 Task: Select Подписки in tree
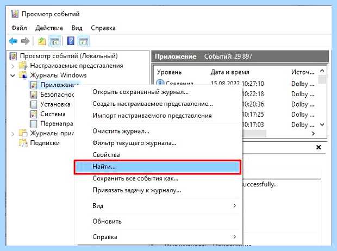point(45,143)
